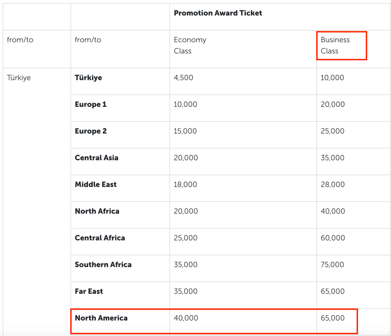Click the 40,000 business value for North Africa
Screen dimensions: 391x336
coord(333,211)
